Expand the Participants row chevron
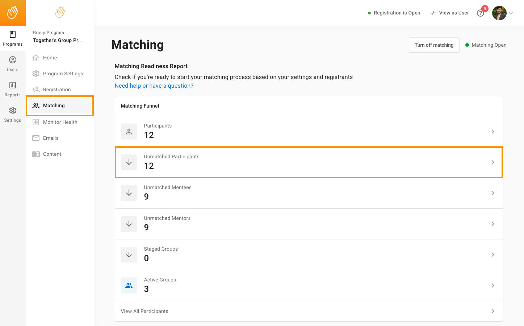 tap(493, 131)
